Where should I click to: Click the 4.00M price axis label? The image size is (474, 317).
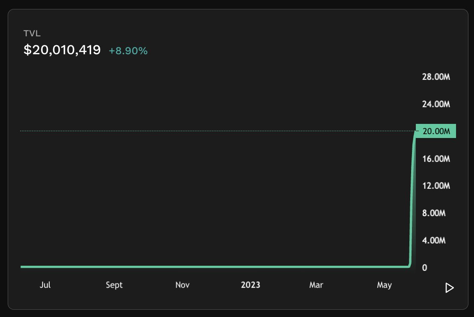(x=434, y=241)
